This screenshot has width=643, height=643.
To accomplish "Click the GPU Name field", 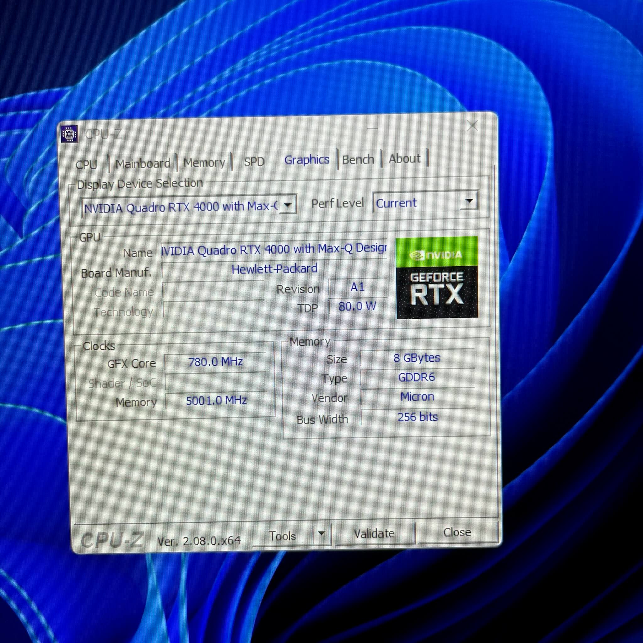I will click(274, 249).
